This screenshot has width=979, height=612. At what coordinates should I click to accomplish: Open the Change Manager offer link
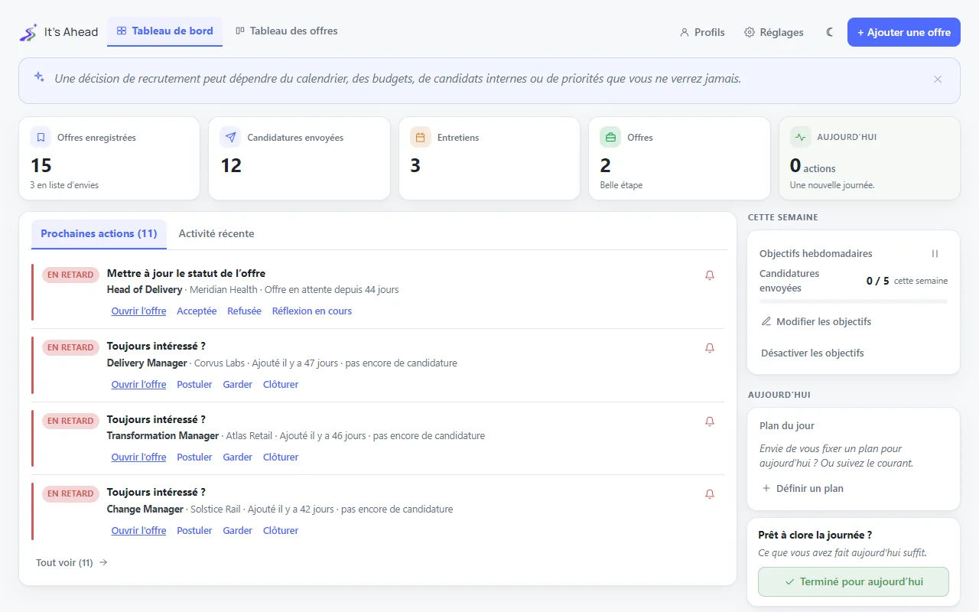[138, 531]
